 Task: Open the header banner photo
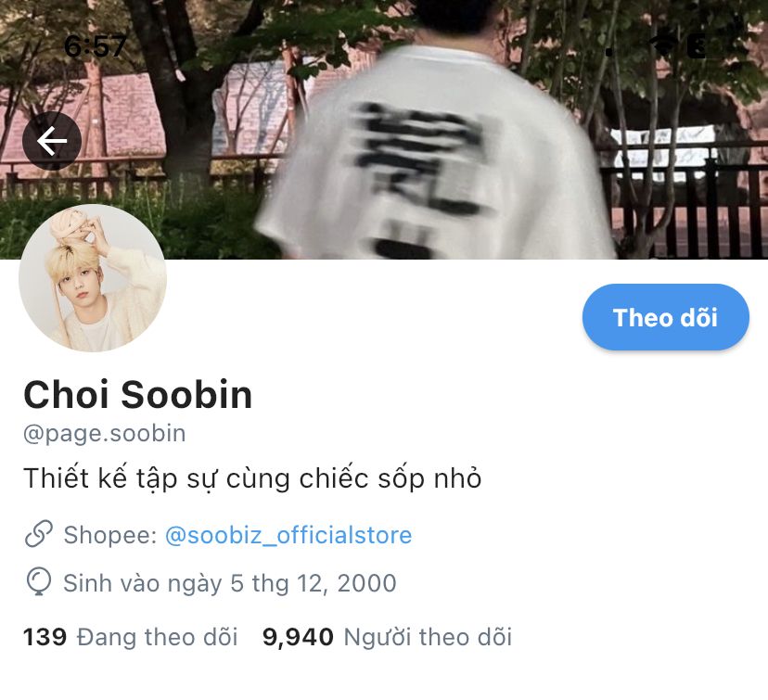tap(384, 129)
